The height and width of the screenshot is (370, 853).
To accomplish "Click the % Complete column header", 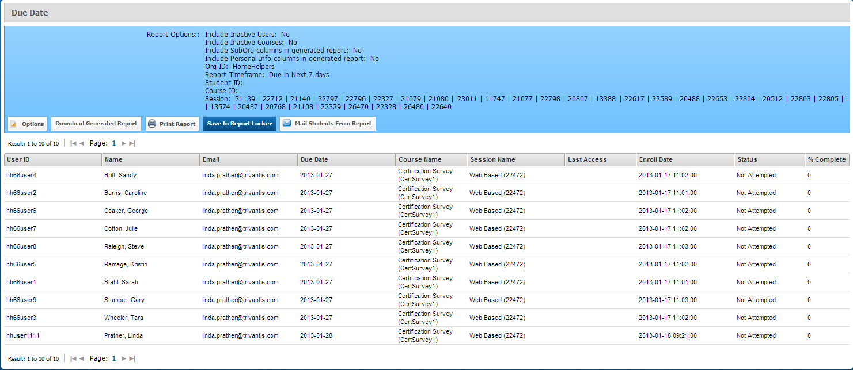I will click(827, 159).
